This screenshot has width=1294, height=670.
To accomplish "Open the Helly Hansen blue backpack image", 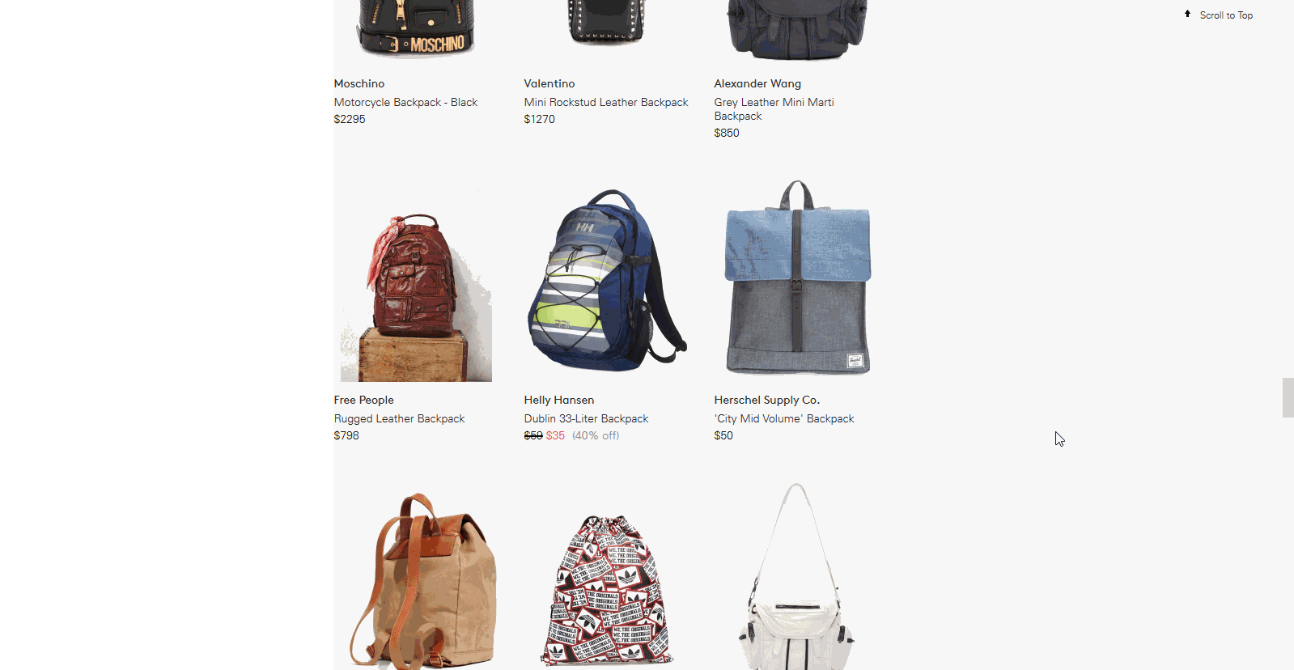I will (607, 281).
